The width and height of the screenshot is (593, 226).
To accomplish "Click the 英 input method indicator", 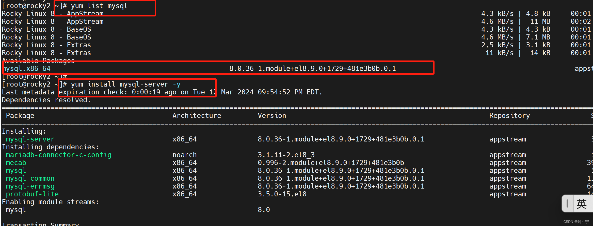I will 581,204.
